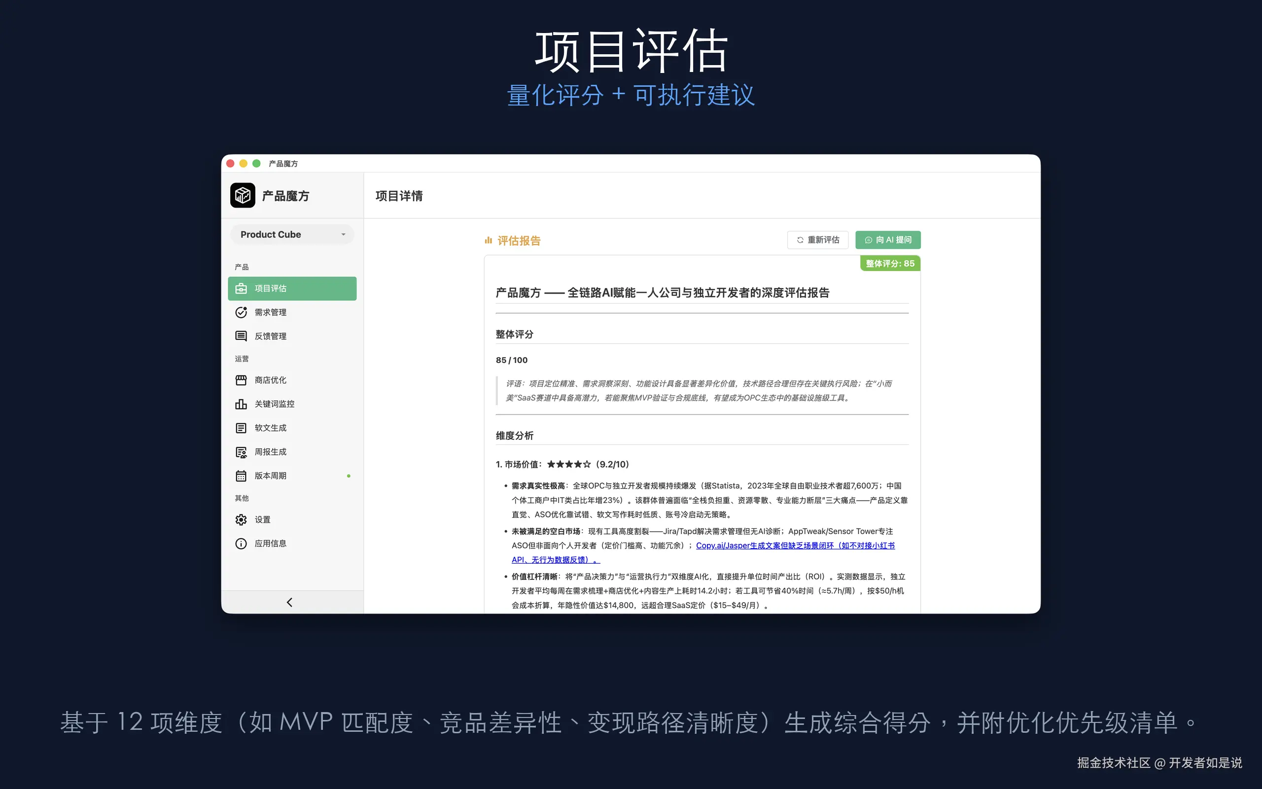Click the 需求管理 checkmark circle icon
This screenshot has height=789, width=1262.
click(x=241, y=312)
